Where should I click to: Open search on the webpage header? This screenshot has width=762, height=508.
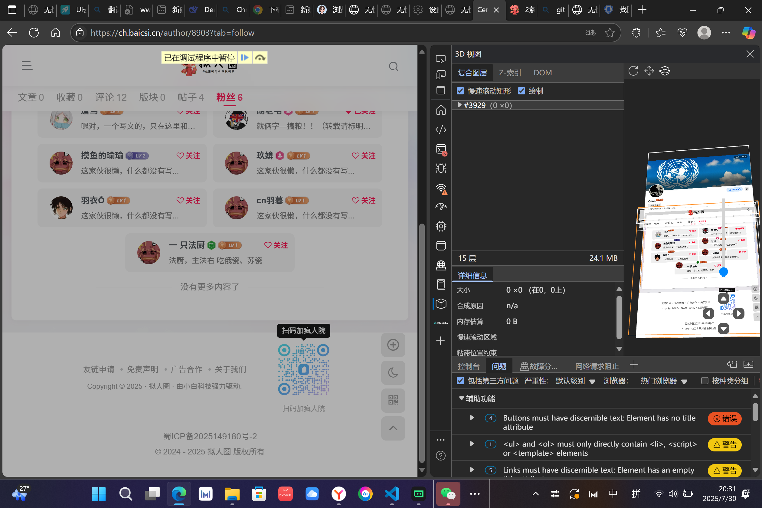(x=394, y=67)
